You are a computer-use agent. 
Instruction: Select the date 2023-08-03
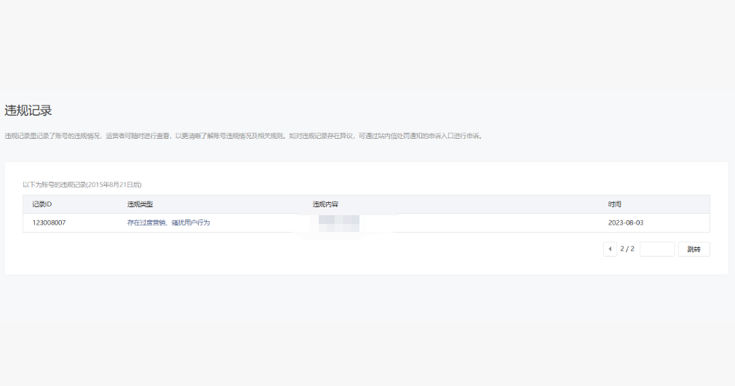tap(625, 222)
